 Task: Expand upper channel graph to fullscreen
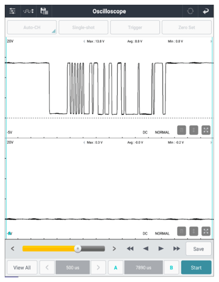pos(206,130)
